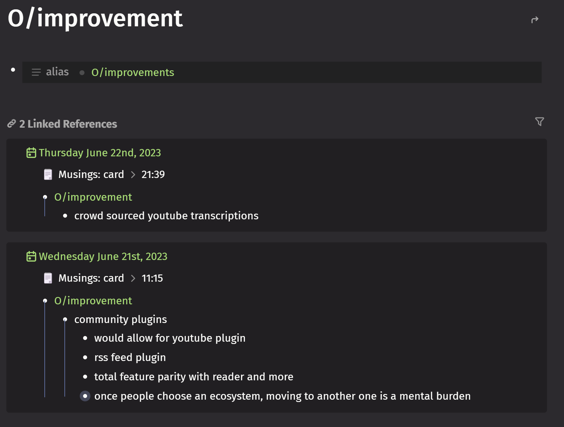Open the Thursday June 22nd, 2023 journal page
This screenshot has height=427, width=564.
(100, 153)
